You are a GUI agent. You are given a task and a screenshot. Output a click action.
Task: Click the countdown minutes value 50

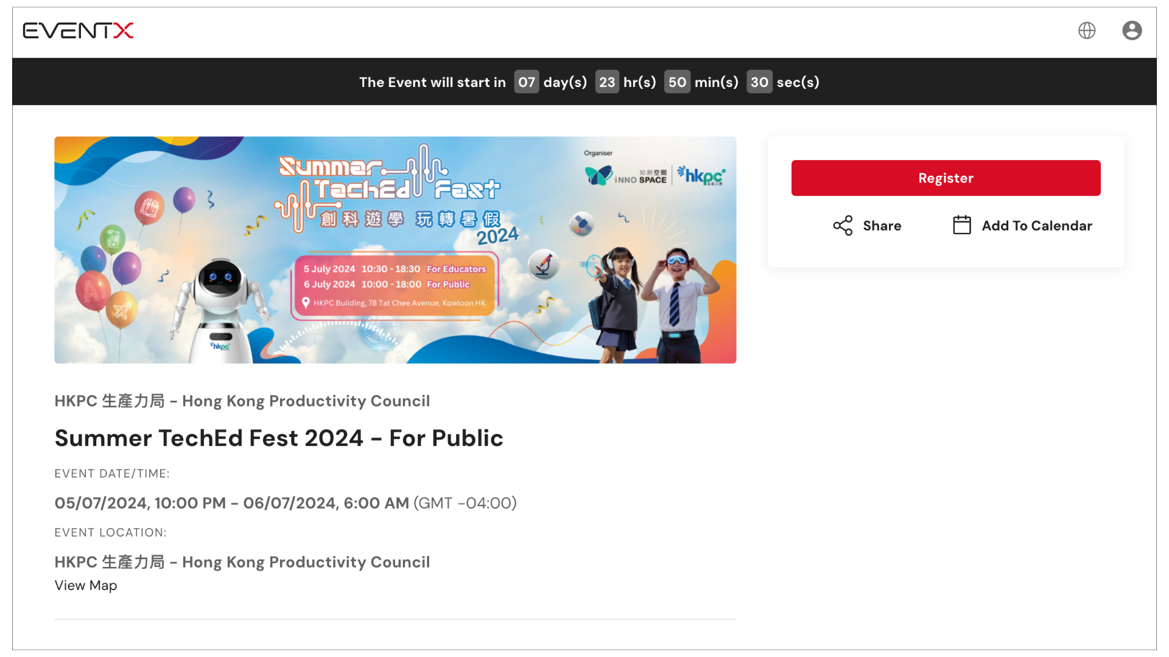677,82
